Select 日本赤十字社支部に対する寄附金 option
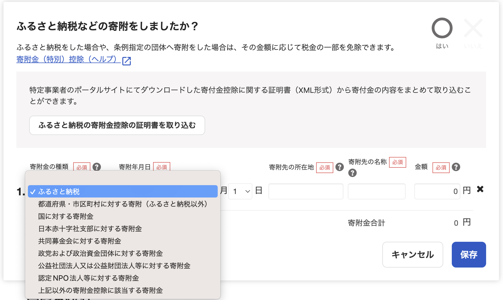 pyautogui.click(x=90, y=229)
